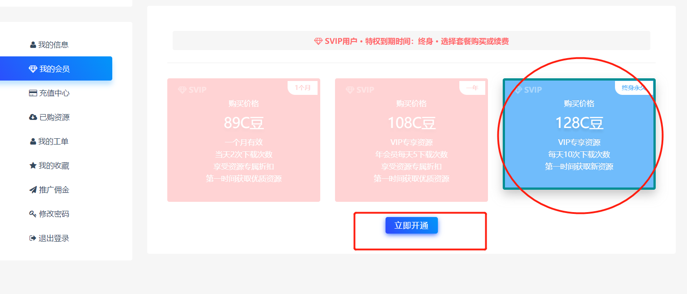Click the user icon beside 我的信息
The width and height of the screenshot is (687, 294).
33,45
